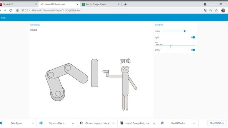Click the robot arm base joint
Image resolution: width=228 pixels, height=128 pixels.
(x=58, y=94)
